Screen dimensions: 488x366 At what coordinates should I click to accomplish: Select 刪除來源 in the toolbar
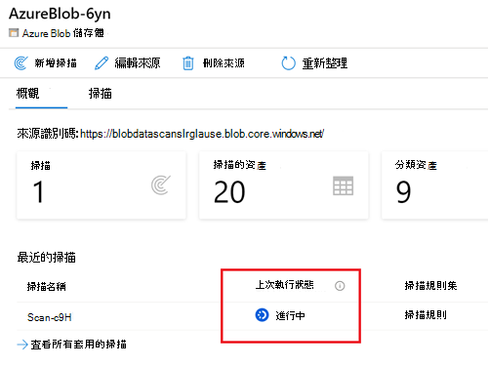pos(224,63)
